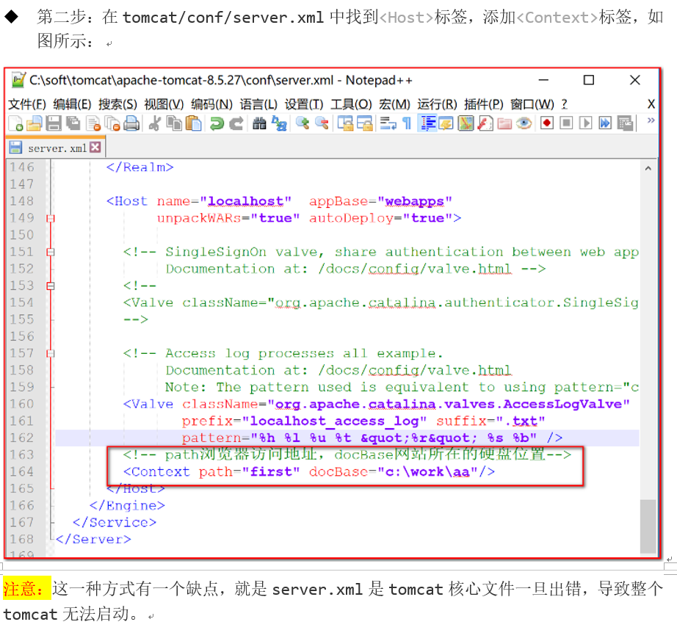
Task: Collapse fold marker at line 157
Action: point(51,354)
